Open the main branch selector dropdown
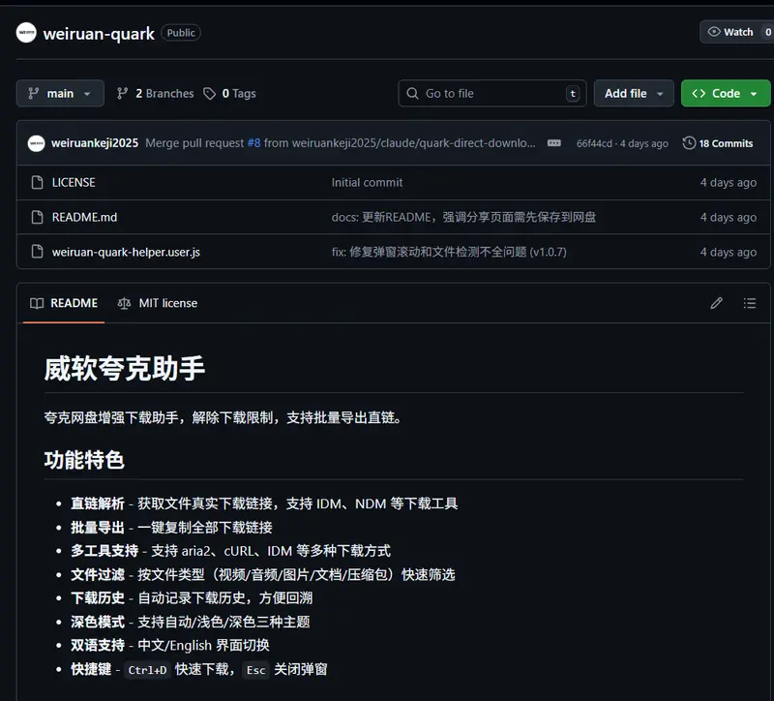Screen dimensions: 774x701 [x=60, y=93]
